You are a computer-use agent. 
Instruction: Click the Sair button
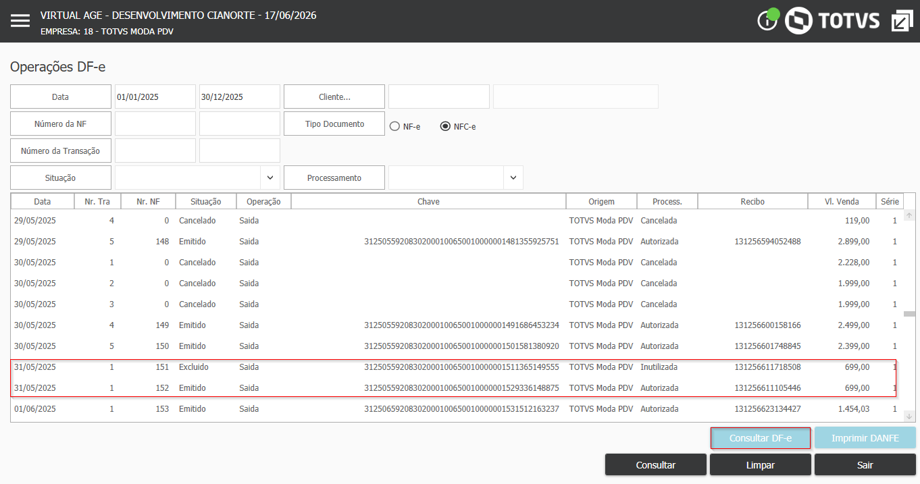[x=865, y=464]
